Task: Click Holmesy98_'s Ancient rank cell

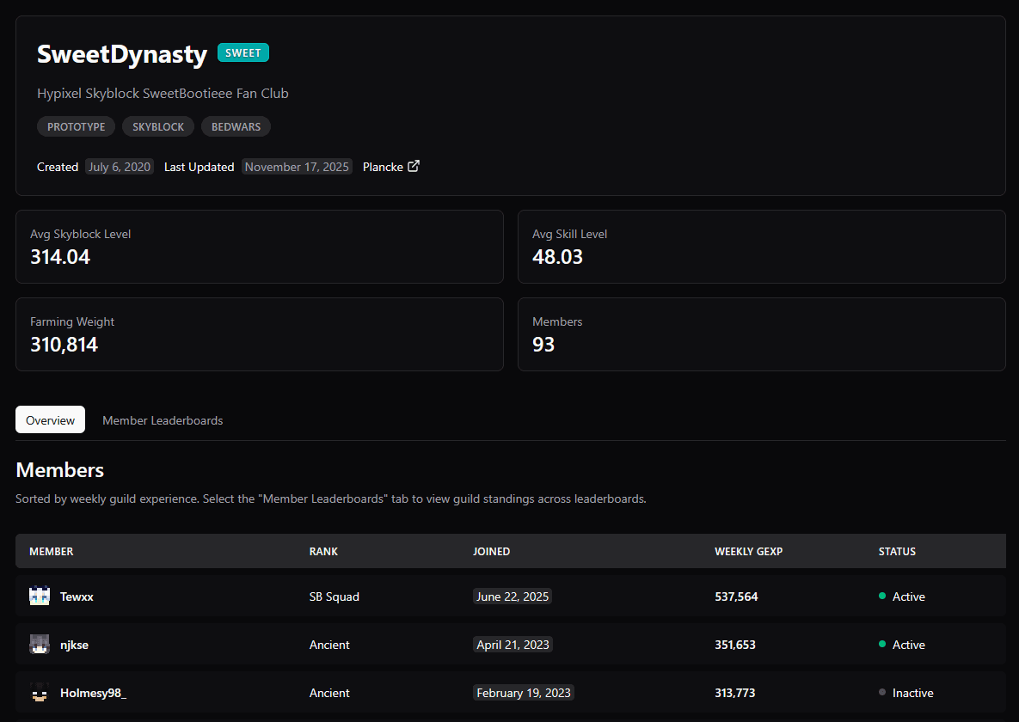Action: pos(329,693)
